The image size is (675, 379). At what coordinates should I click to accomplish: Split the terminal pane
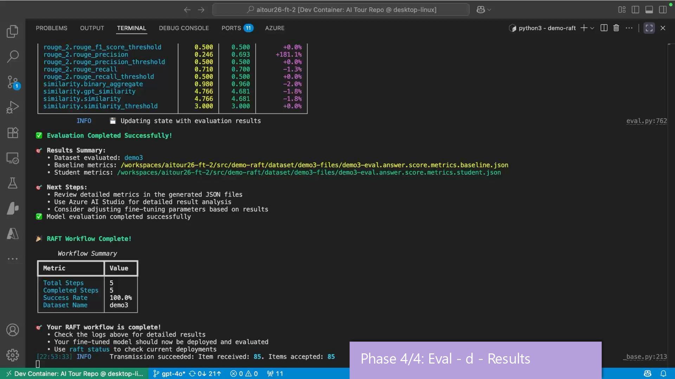(x=604, y=28)
